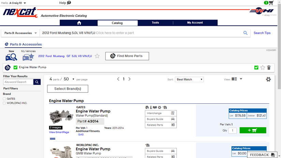Screen dimensions: 281x158
Task: Open the A Craig R1 user dropdown
Action: (18, 3)
